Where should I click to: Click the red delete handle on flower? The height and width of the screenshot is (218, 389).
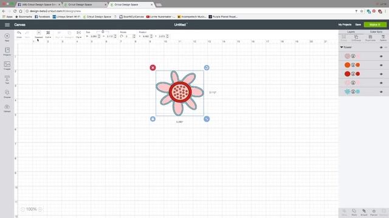(x=153, y=67)
